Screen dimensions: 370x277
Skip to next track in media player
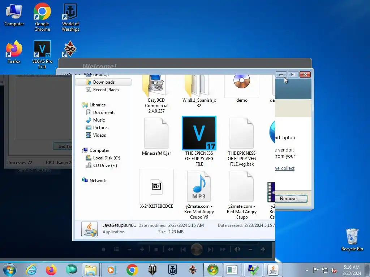[x=210, y=250]
